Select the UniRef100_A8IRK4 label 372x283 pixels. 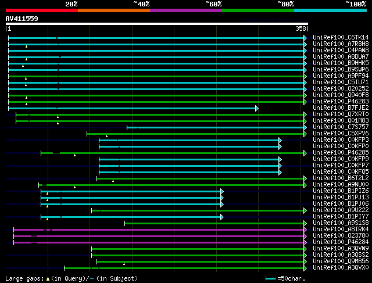click(x=341, y=230)
